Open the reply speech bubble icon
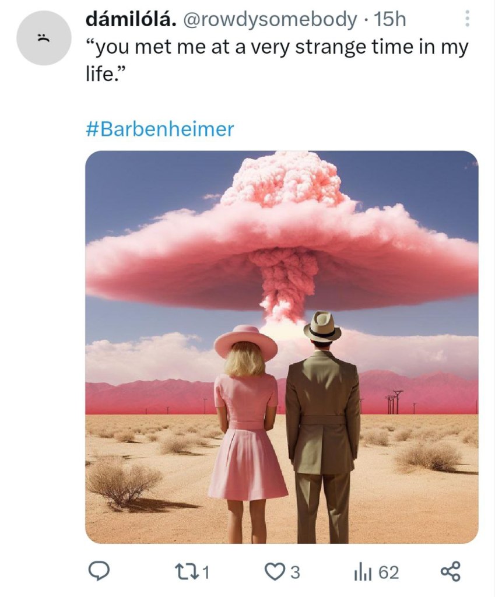 pyautogui.click(x=99, y=572)
